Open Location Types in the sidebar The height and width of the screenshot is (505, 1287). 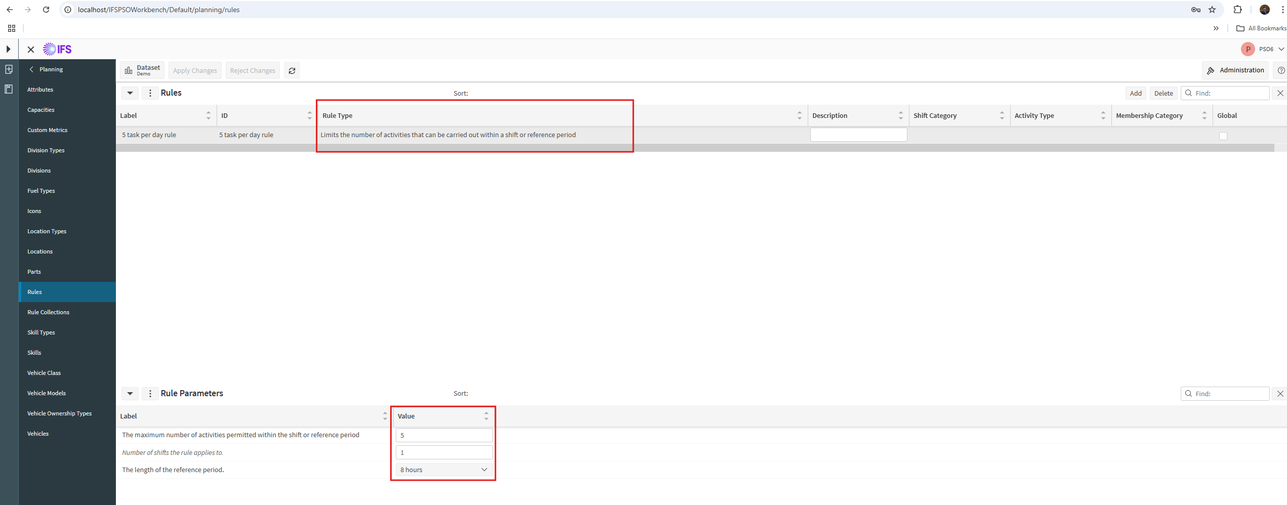pos(67,231)
